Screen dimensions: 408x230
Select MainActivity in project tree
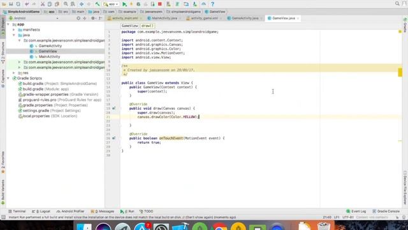coord(49,57)
